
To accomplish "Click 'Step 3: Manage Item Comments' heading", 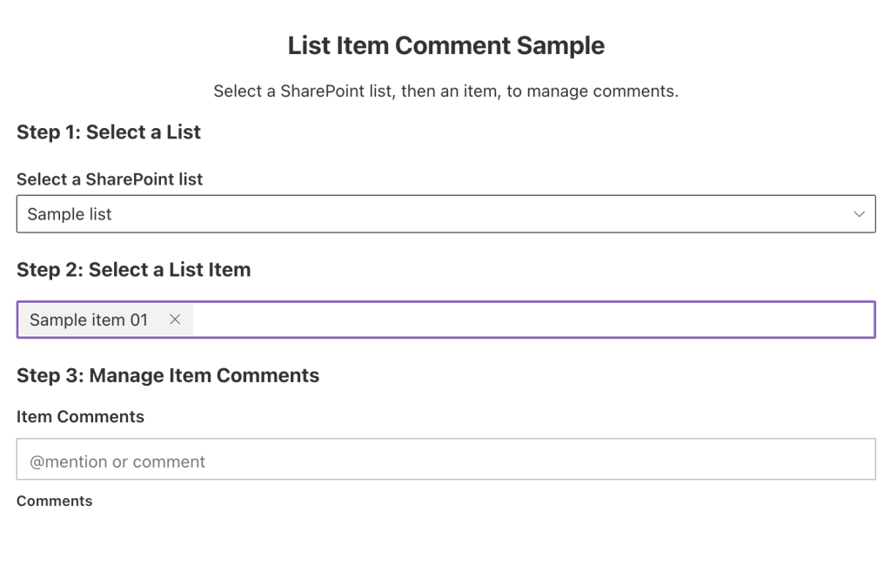I will (168, 375).
